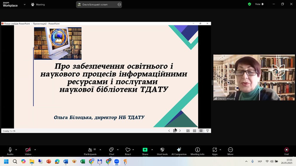
Task: Open volume control in system tray
Action: tap(272, 161)
